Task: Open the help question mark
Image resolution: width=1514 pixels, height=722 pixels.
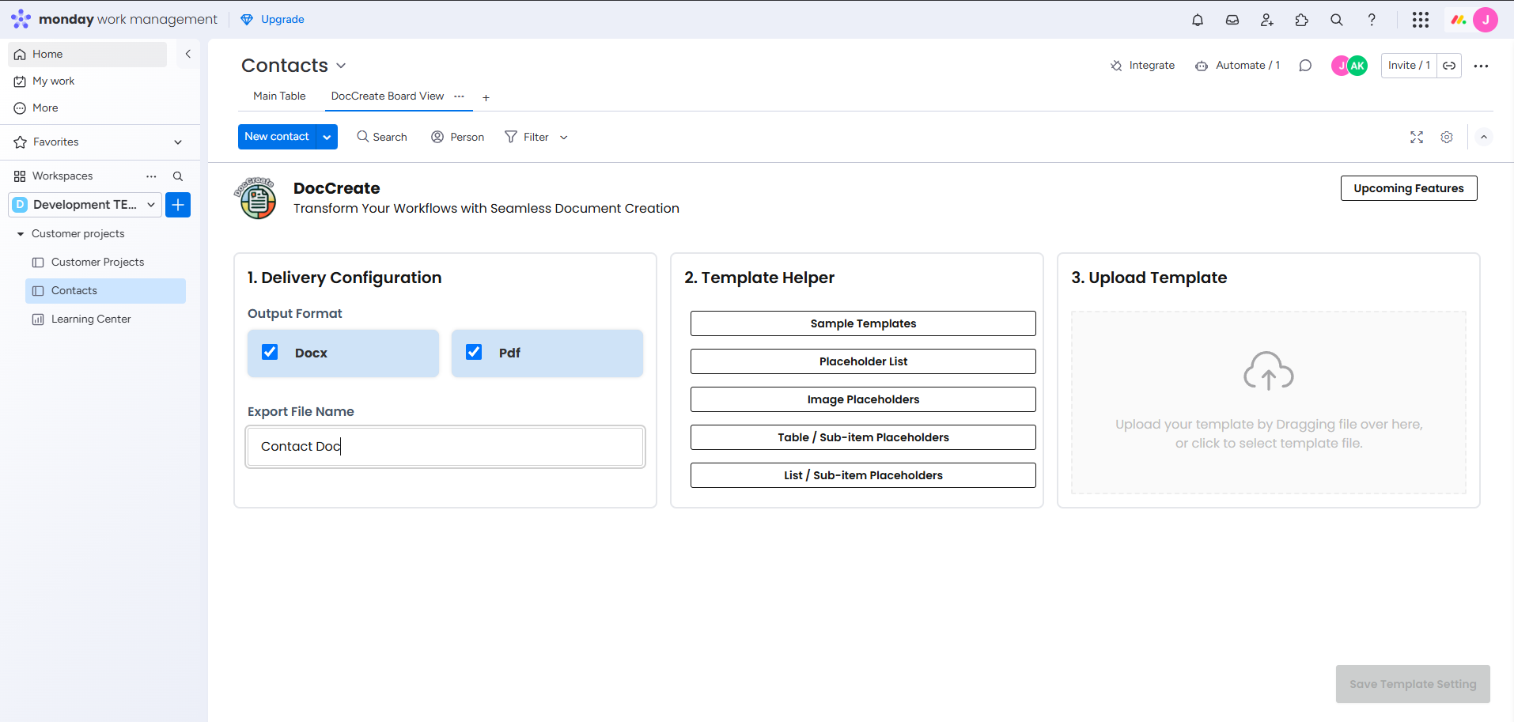Action: click(1372, 20)
